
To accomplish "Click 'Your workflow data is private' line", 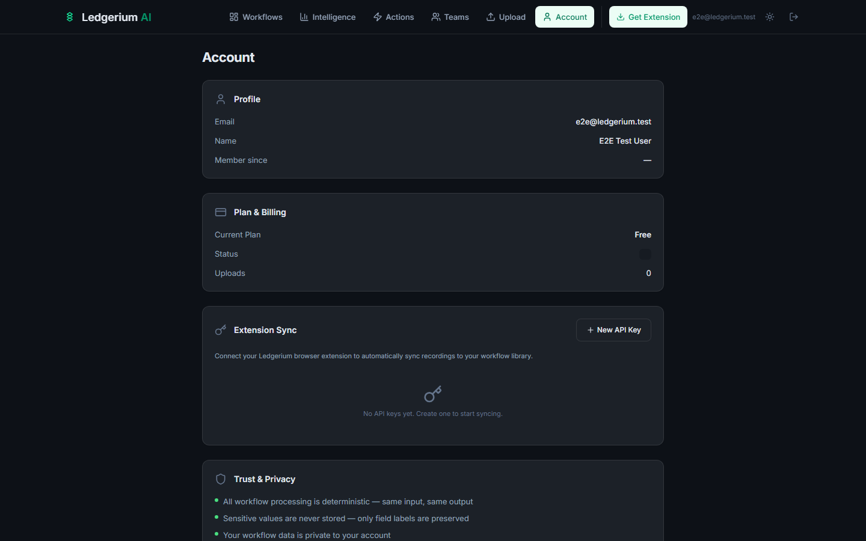I will (x=307, y=535).
